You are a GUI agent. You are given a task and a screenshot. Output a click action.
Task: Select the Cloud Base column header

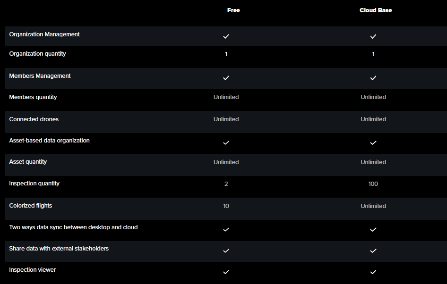(376, 10)
